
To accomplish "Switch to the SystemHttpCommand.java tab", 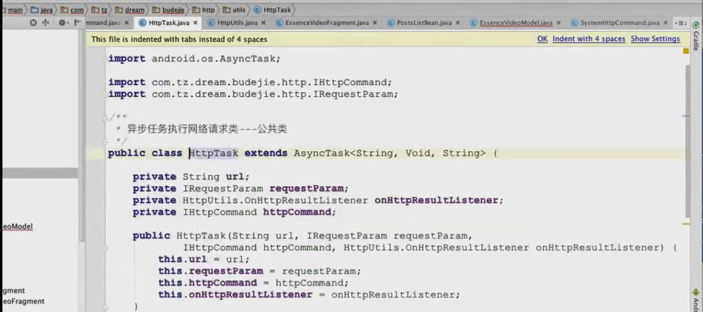I will point(620,23).
